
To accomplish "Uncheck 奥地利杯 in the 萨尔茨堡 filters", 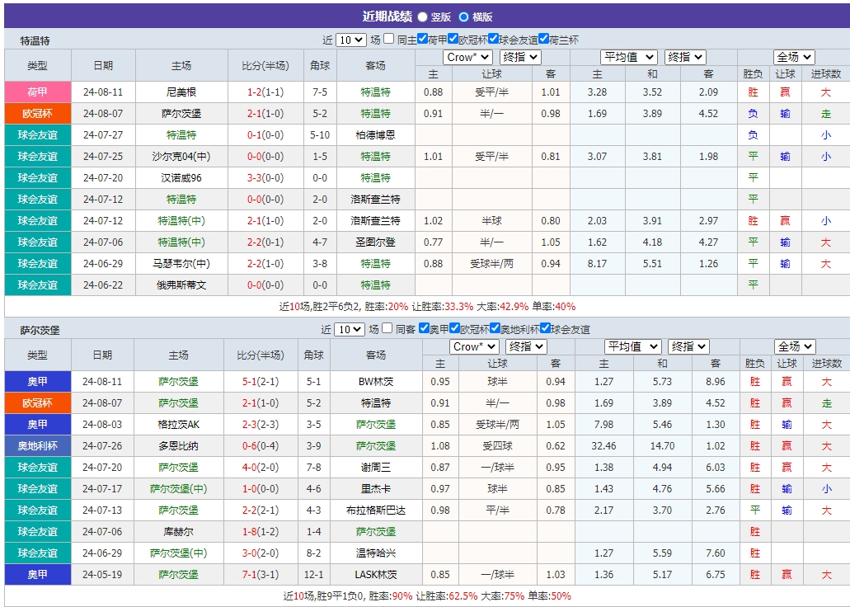I will click(x=495, y=327).
